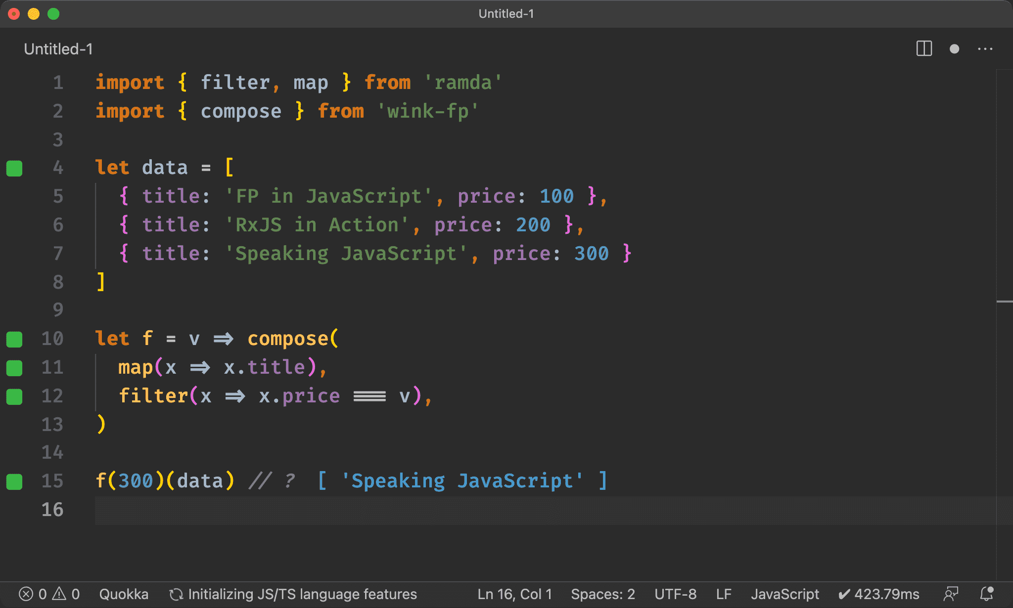Click line number 16 in gutter
The image size is (1013, 608).
coord(52,510)
